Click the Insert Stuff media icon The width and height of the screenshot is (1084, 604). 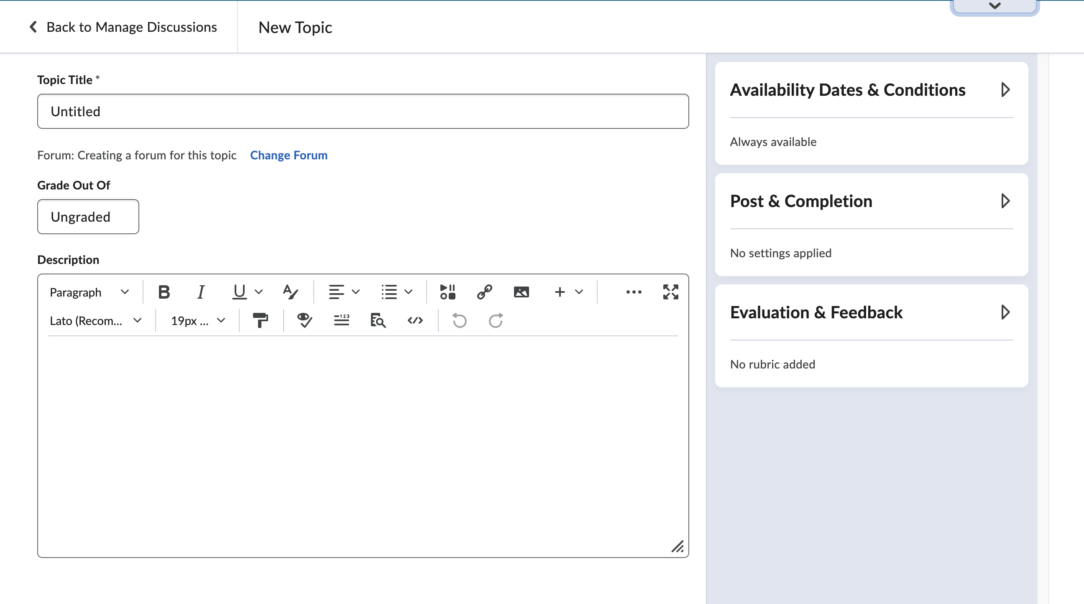pos(448,292)
